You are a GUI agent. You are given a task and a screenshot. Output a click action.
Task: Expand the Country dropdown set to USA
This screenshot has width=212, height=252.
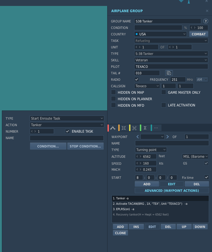160,34
